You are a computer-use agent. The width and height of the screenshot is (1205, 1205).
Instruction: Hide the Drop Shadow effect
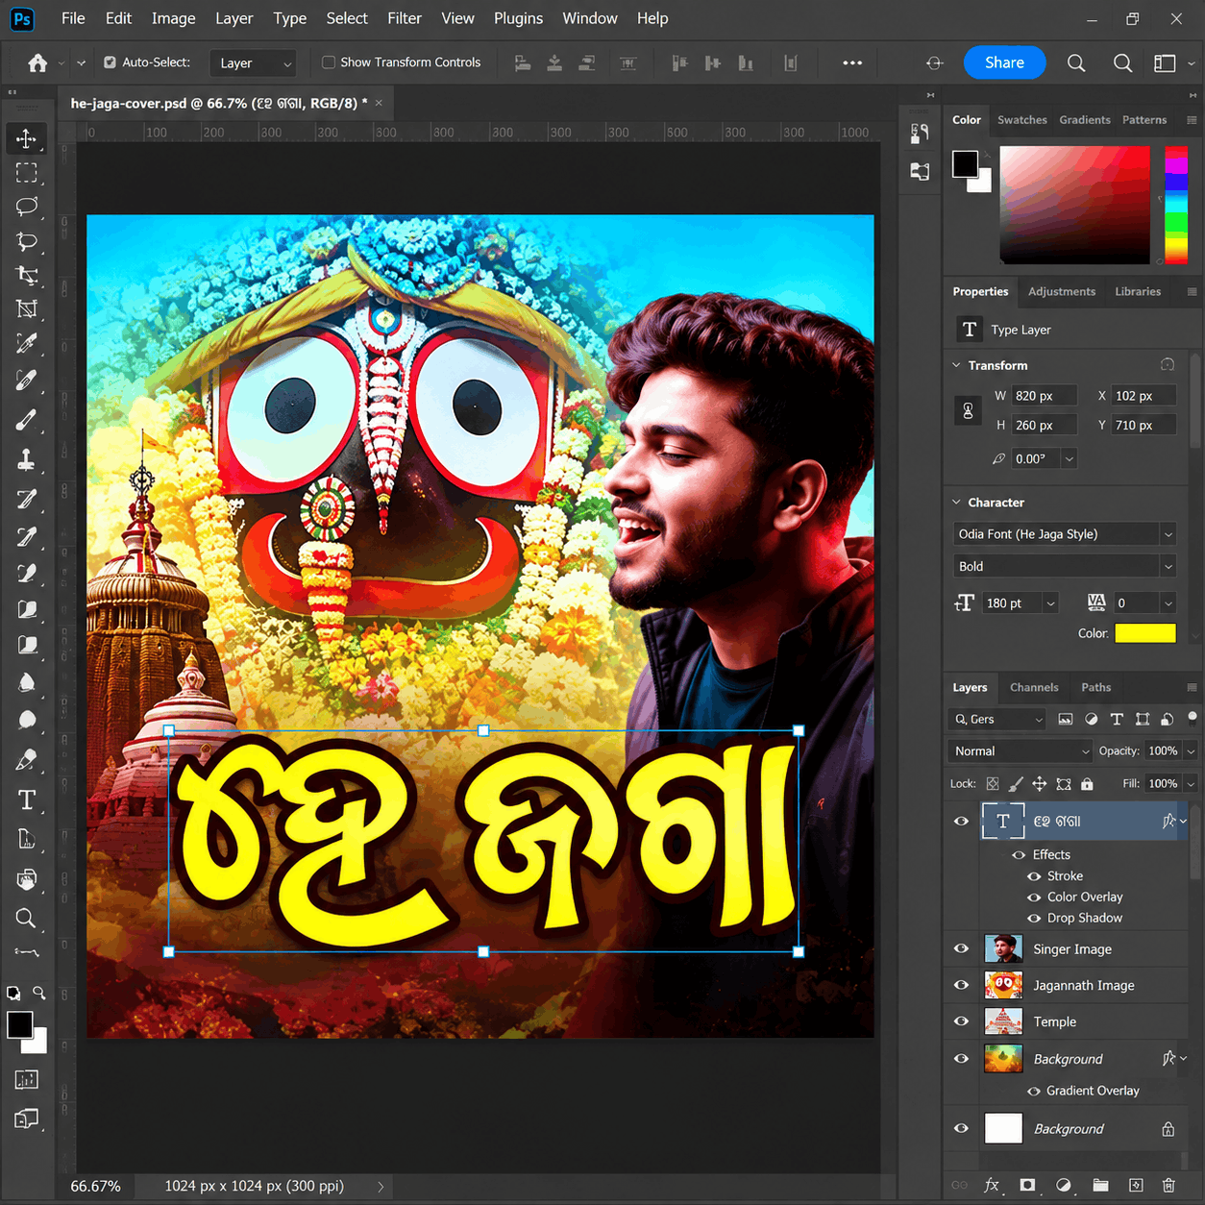tap(1034, 919)
